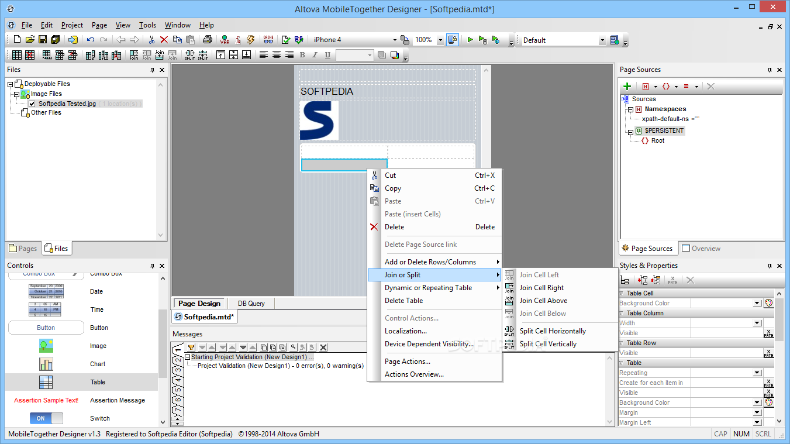The image size is (790, 444).
Task: Open the Tools menu
Action: coord(147,25)
